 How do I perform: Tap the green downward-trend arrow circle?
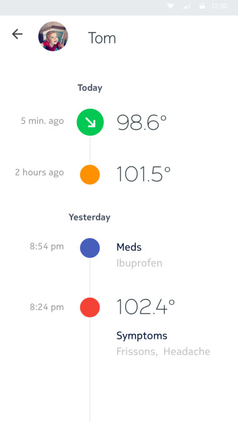point(90,122)
